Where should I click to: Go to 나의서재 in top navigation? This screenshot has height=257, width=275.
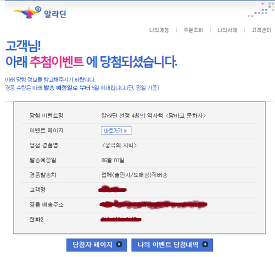227,30
